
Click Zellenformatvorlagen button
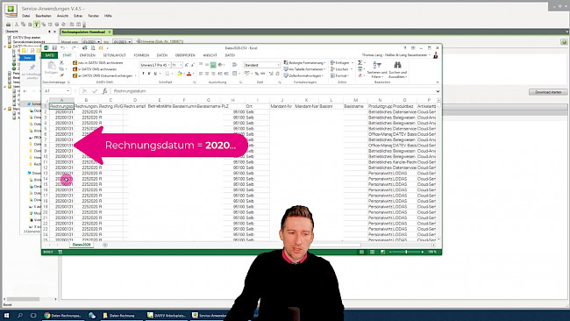point(303,75)
